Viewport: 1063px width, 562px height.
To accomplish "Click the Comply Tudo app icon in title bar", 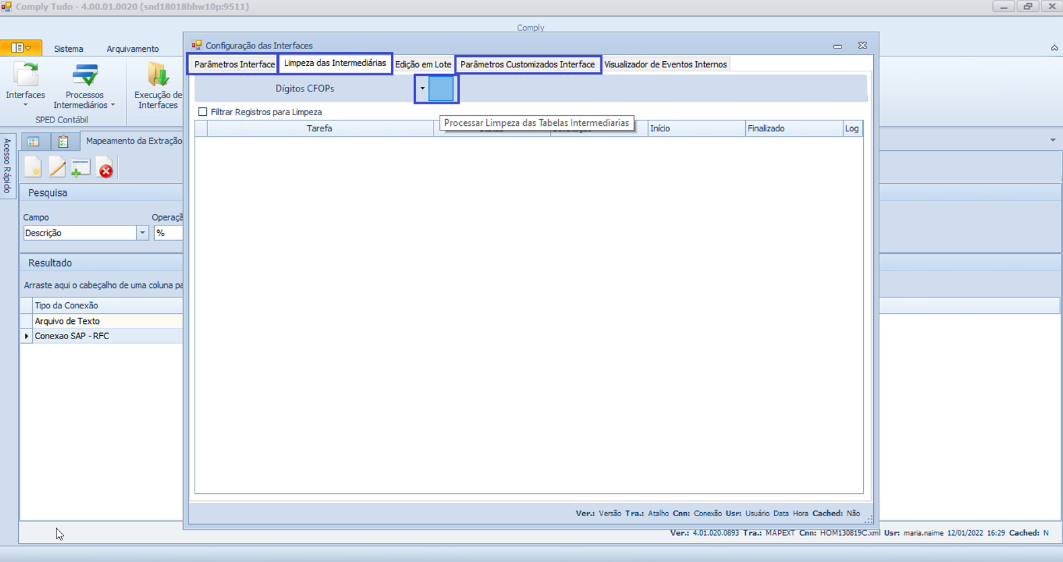I will [x=6, y=7].
